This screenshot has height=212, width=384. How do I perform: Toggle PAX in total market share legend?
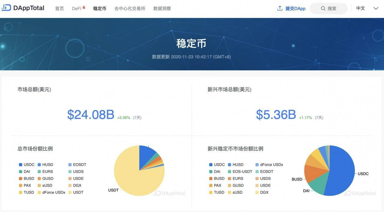[x=25, y=185]
